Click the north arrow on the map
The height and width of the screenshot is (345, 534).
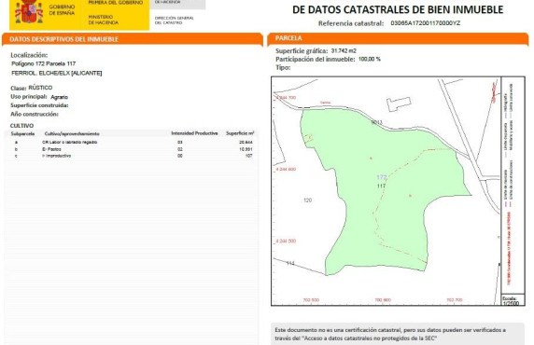point(494,92)
